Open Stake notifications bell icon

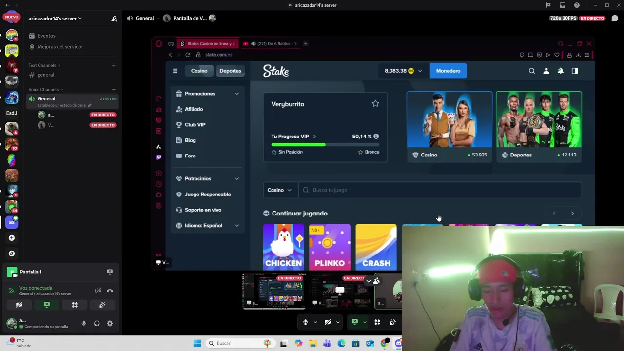(x=561, y=71)
